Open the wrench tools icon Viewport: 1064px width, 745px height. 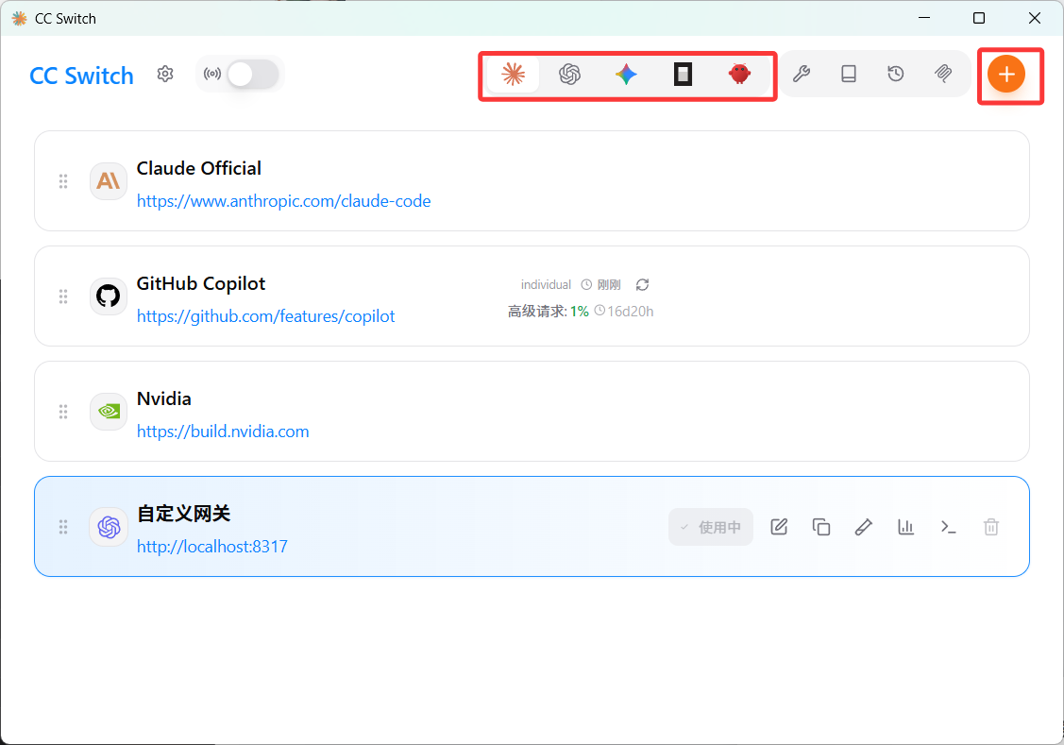(x=802, y=75)
